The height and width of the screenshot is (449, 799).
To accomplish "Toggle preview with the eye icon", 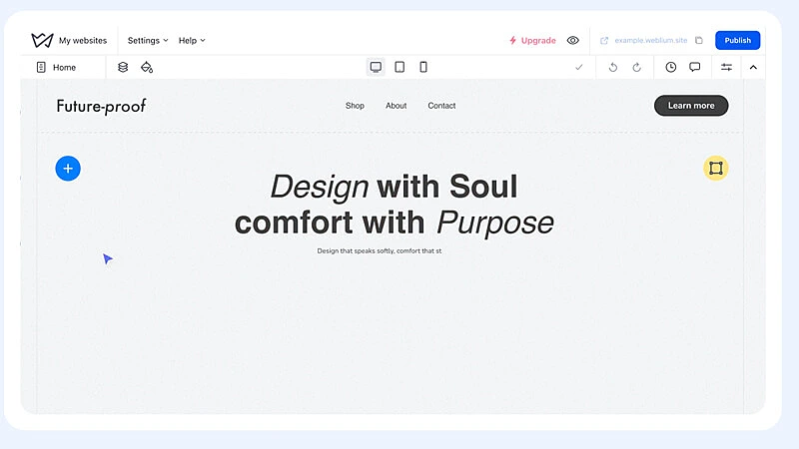I will [x=572, y=41].
